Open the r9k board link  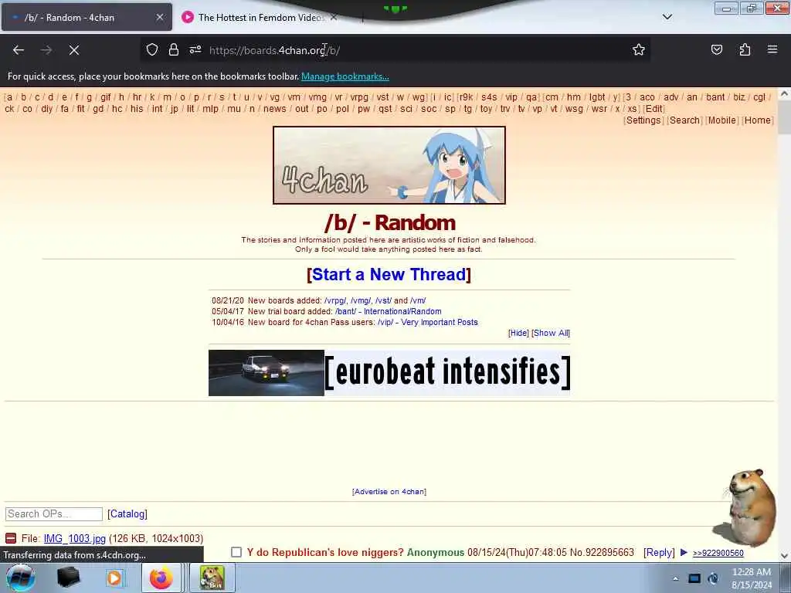(466, 97)
